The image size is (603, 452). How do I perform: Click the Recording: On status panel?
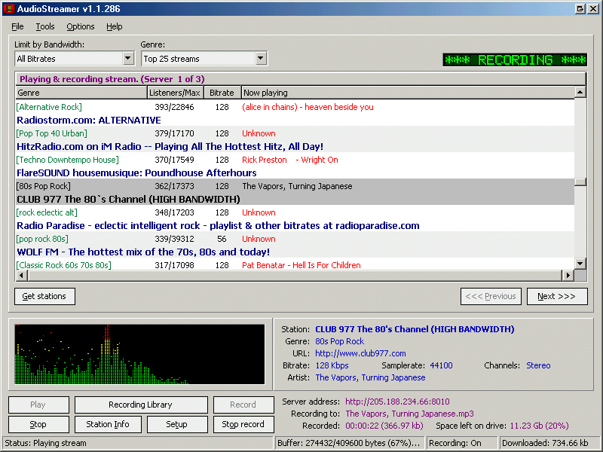462,443
